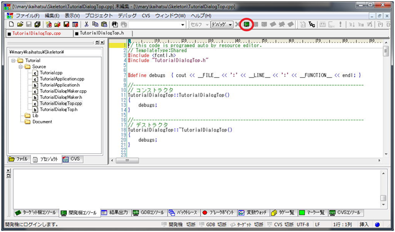Open the CVS menu
Screen dimensions: 395x232
point(146,15)
